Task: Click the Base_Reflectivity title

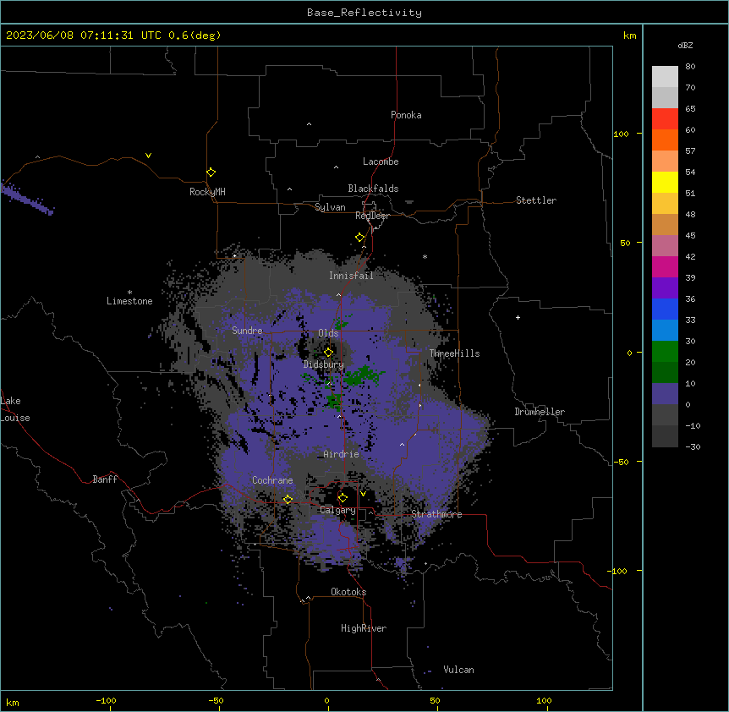Action: (x=364, y=13)
